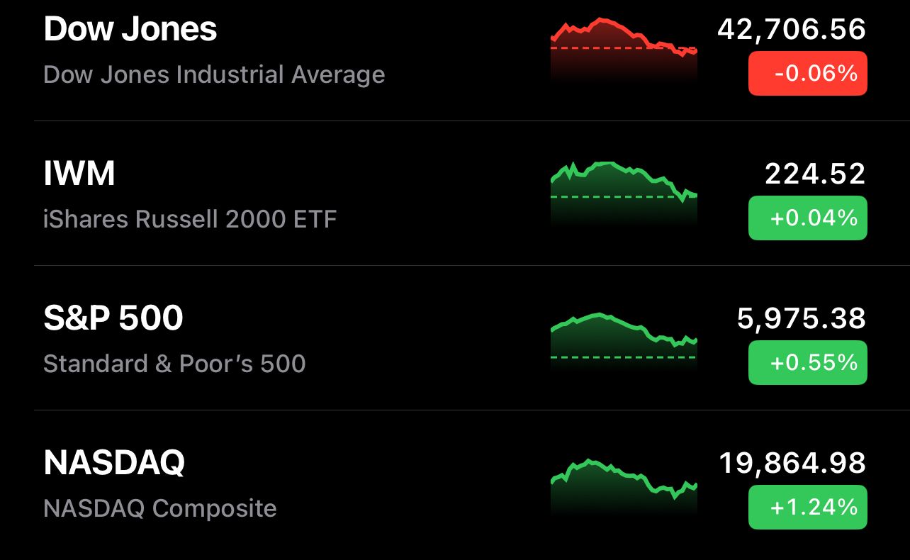Tap the Dow Jones Industrial Average subtitle

[214, 74]
